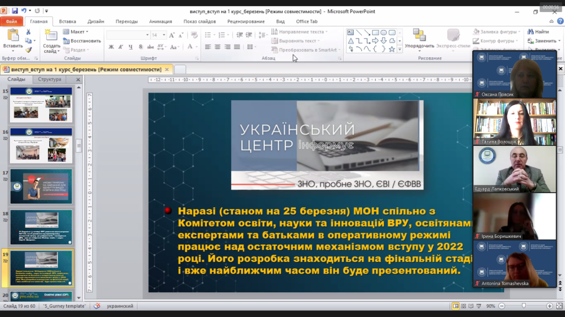Switch to the Структура pane tab

click(x=50, y=79)
